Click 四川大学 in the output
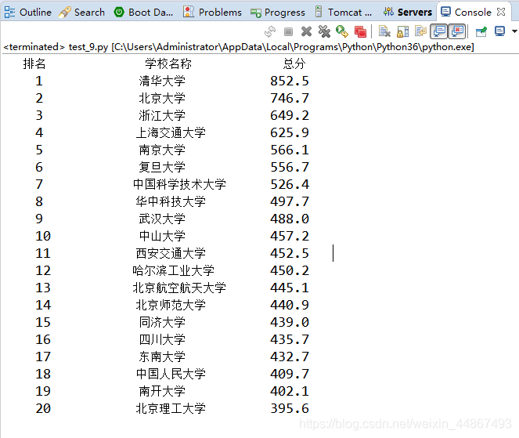This screenshot has width=519, height=438. (x=162, y=339)
